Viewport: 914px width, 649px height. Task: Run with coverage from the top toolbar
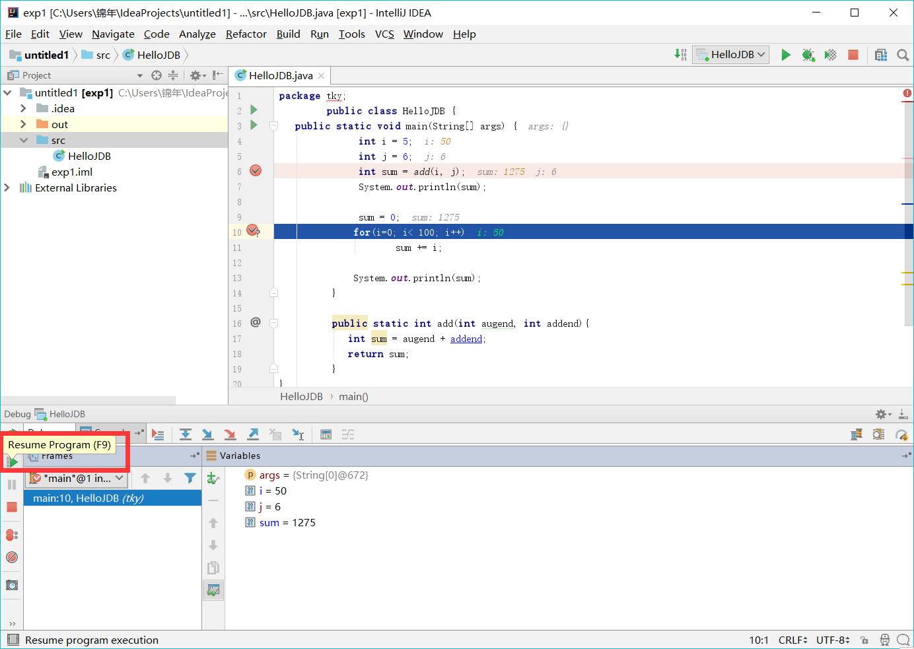point(831,55)
